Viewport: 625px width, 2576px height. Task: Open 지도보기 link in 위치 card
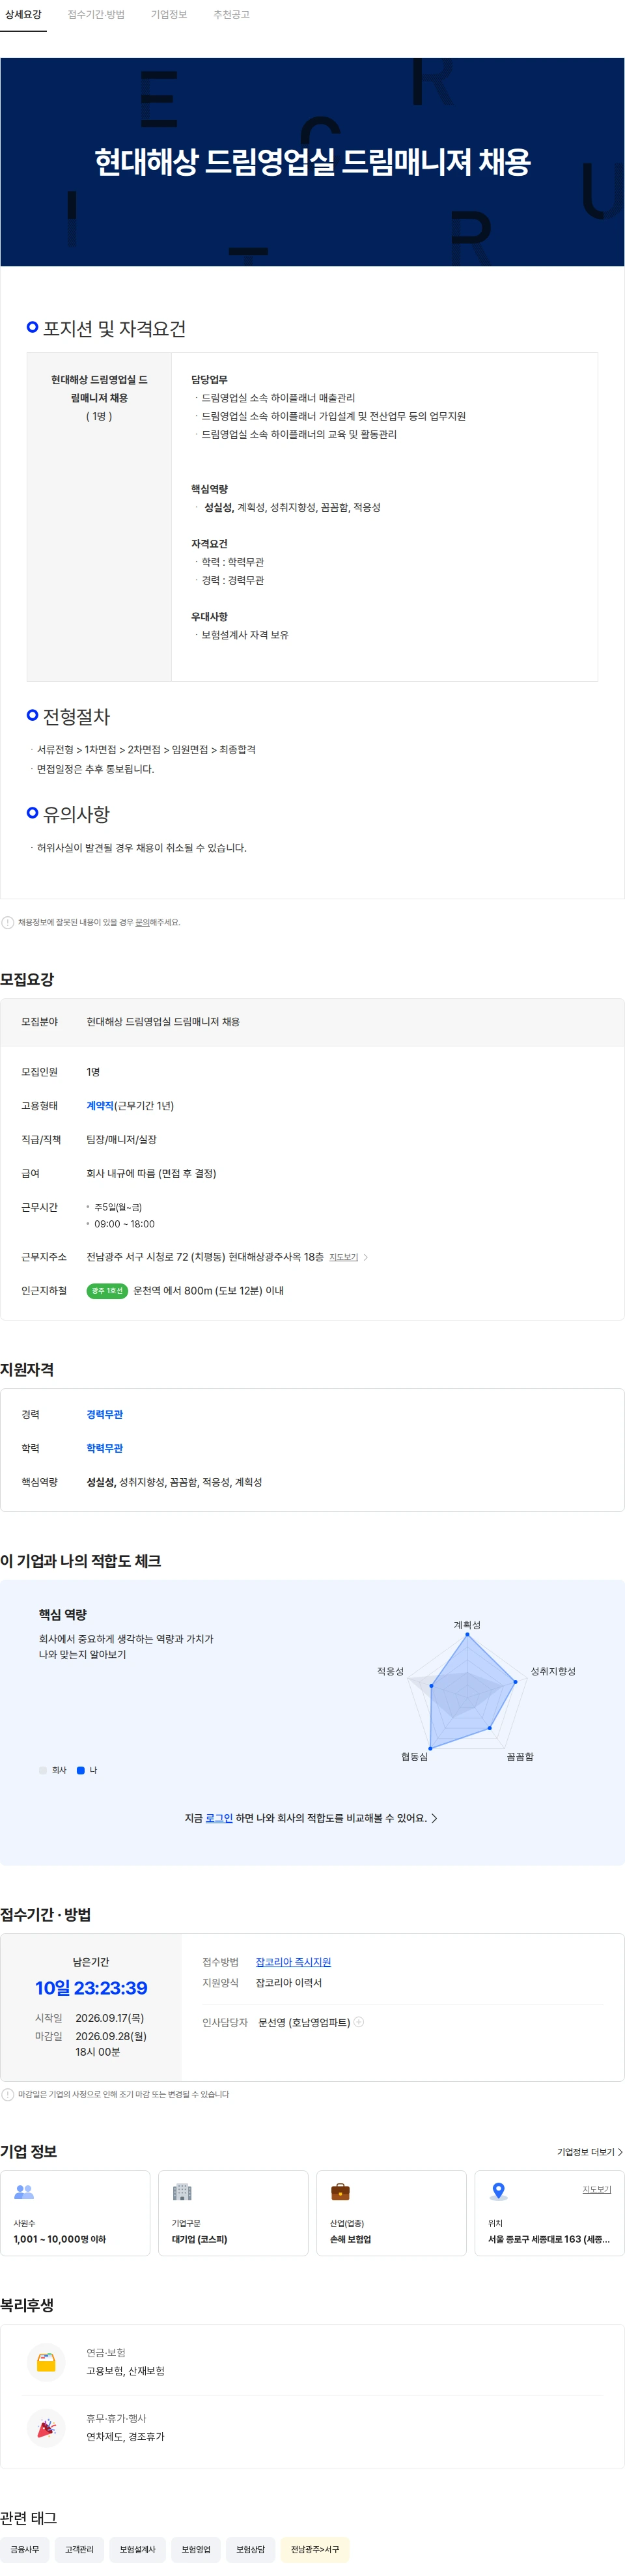597,2189
